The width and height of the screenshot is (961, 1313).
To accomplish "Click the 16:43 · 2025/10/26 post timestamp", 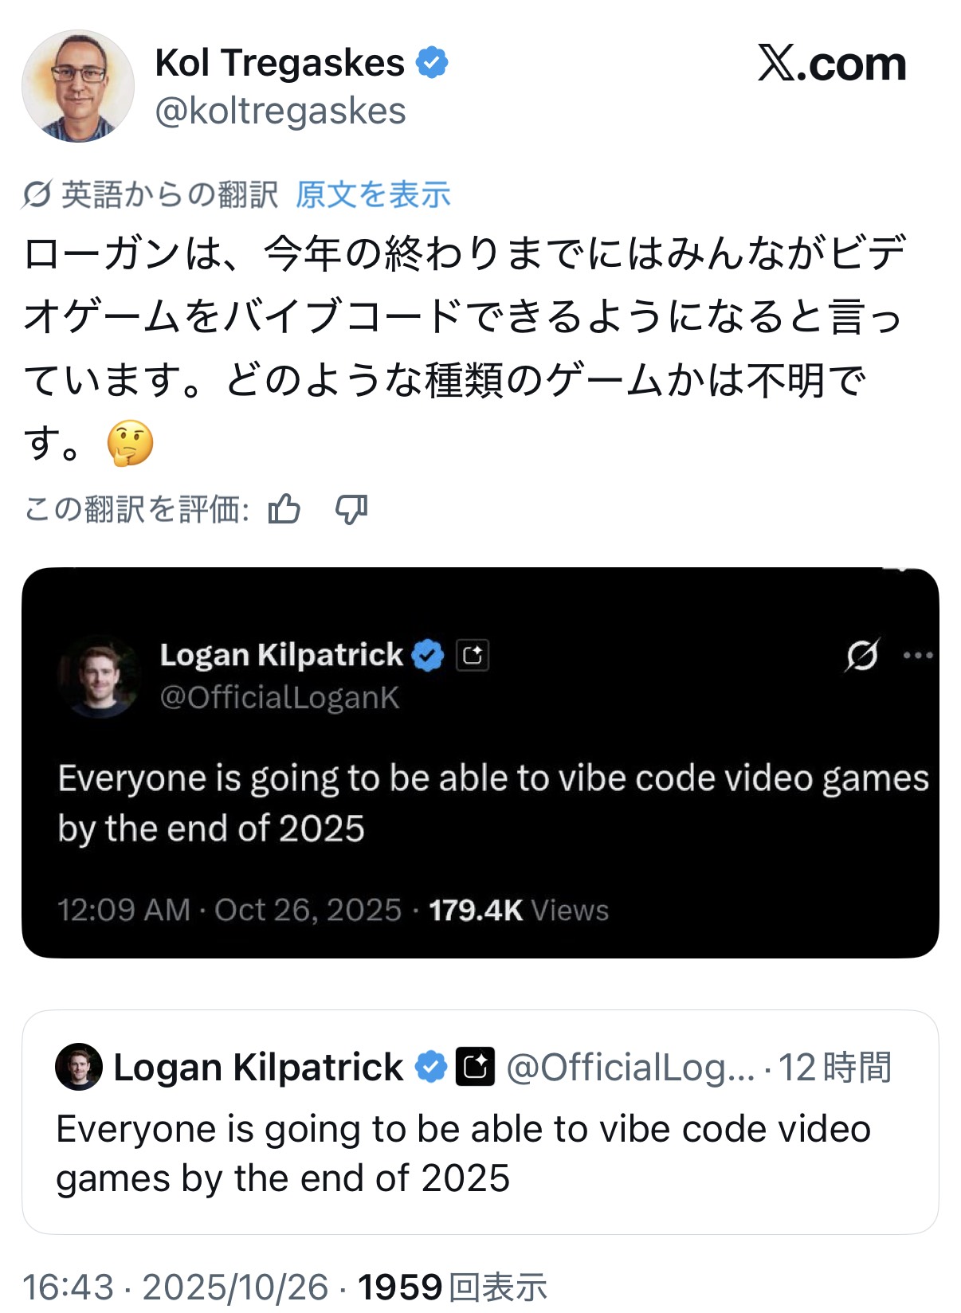I will 175,1288.
